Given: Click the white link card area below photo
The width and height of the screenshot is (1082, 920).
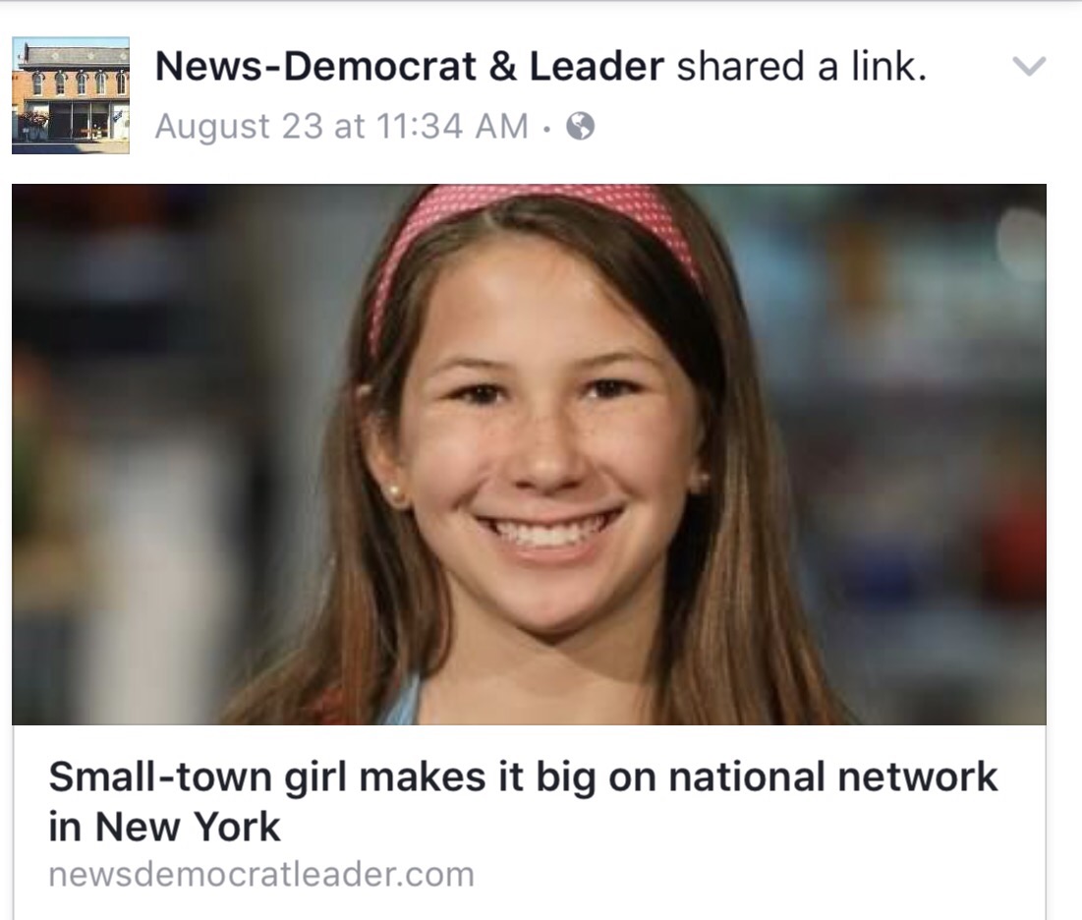Looking at the screenshot, I should (x=530, y=822).
